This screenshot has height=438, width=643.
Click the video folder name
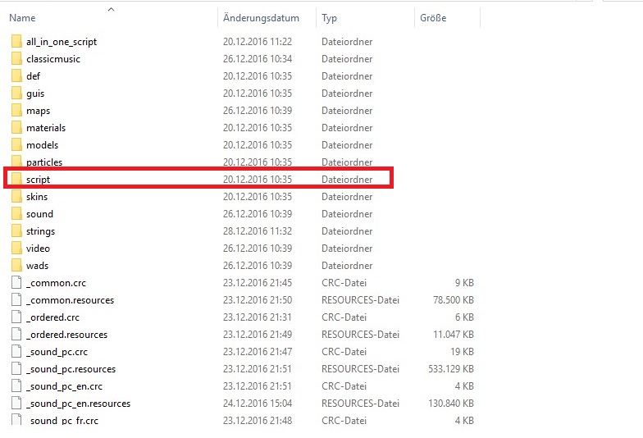(x=38, y=249)
